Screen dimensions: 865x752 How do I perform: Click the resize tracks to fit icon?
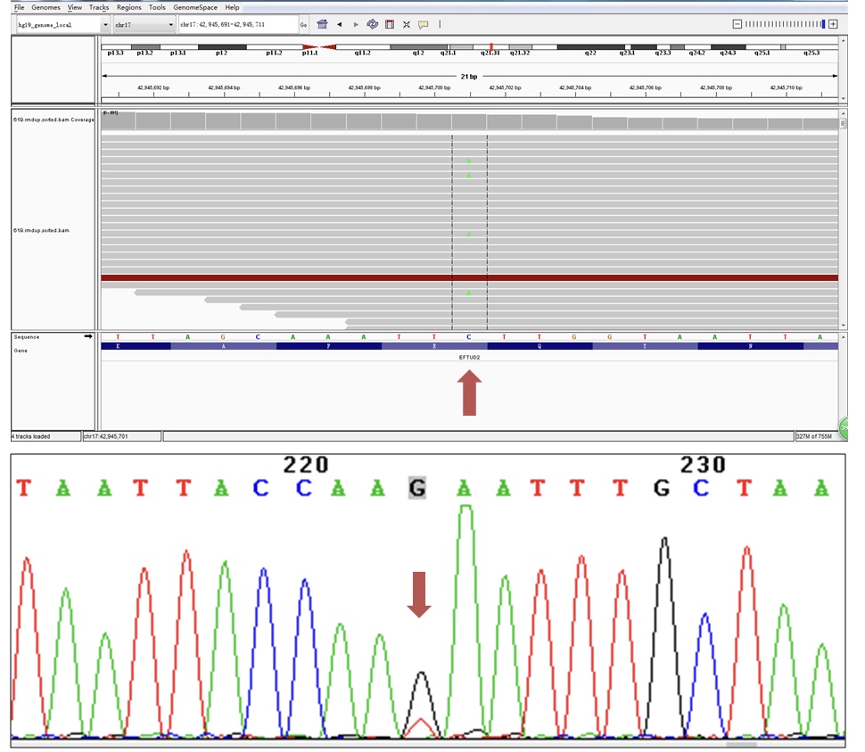[407, 24]
